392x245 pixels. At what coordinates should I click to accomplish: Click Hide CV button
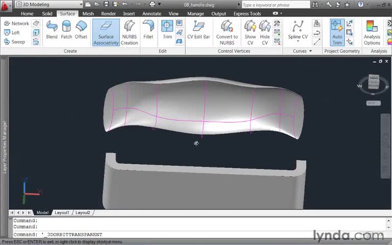click(265, 33)
